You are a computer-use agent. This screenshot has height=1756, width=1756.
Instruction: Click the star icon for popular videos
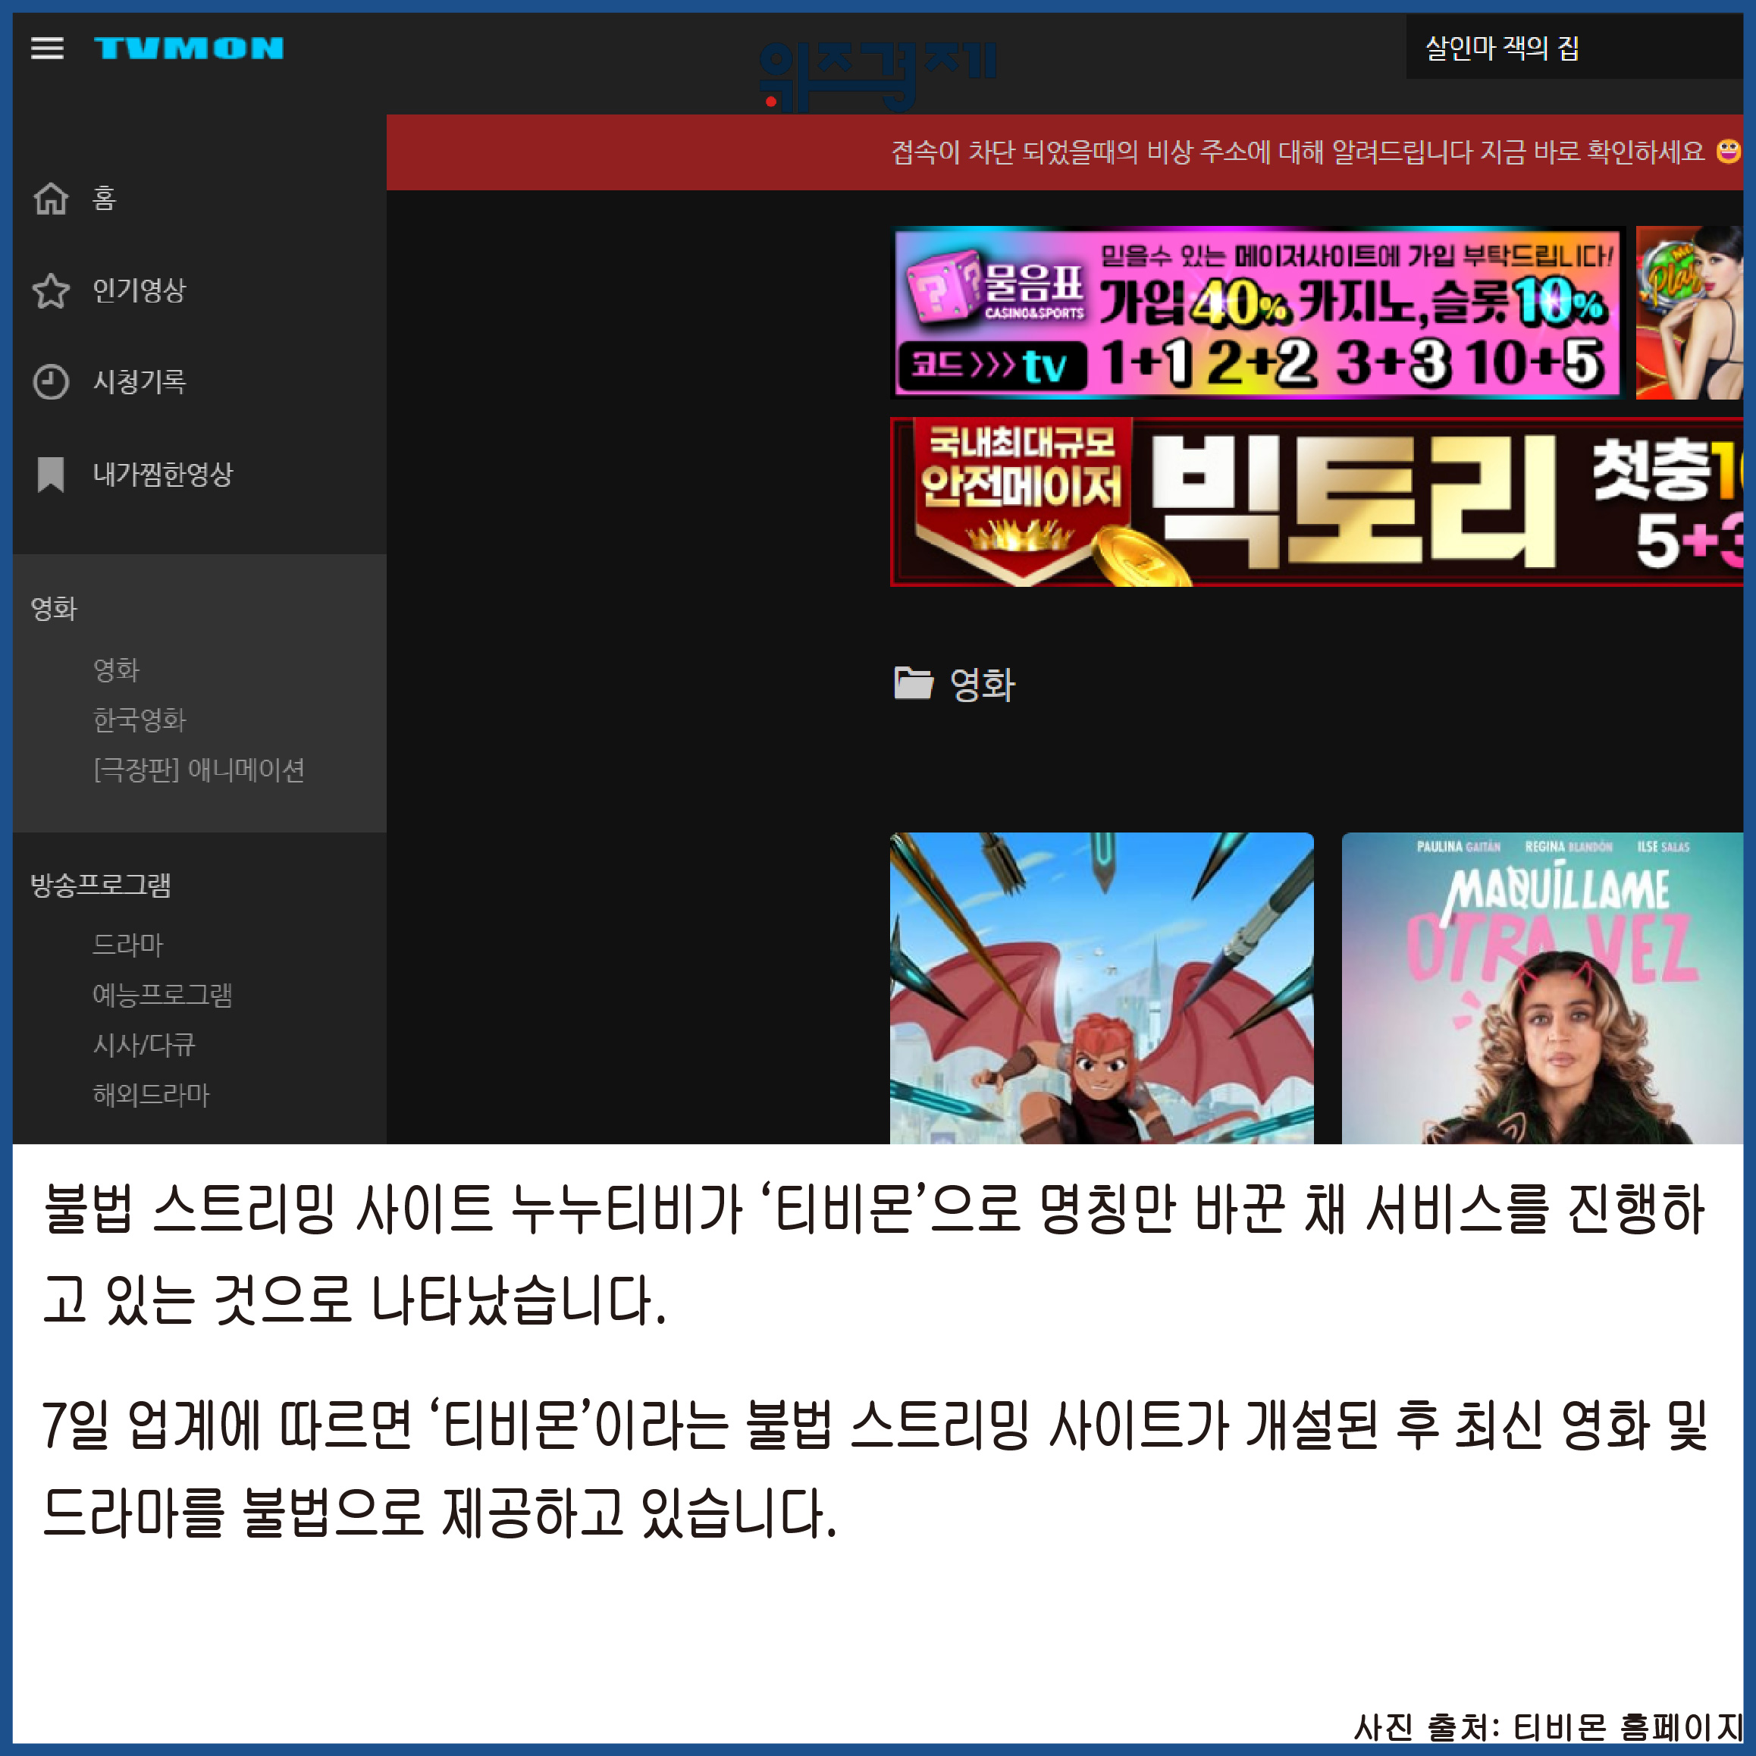click(x=51, y=291)
